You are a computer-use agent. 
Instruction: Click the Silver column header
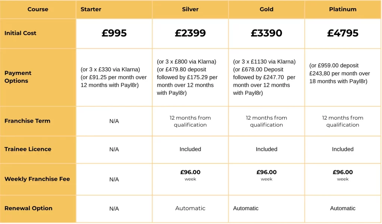pyautogui.click(x=190, y=9)
